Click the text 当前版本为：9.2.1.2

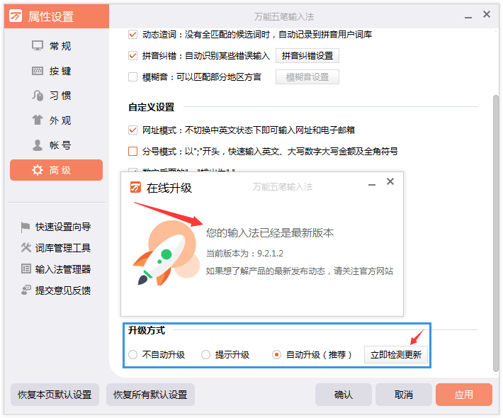244,254
